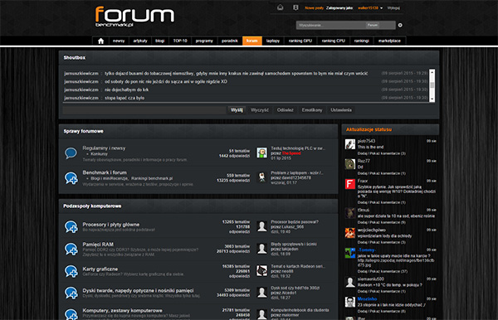Open avatar of last poster in Procesory row
The image size is (498, 320).
click(261, 226)
